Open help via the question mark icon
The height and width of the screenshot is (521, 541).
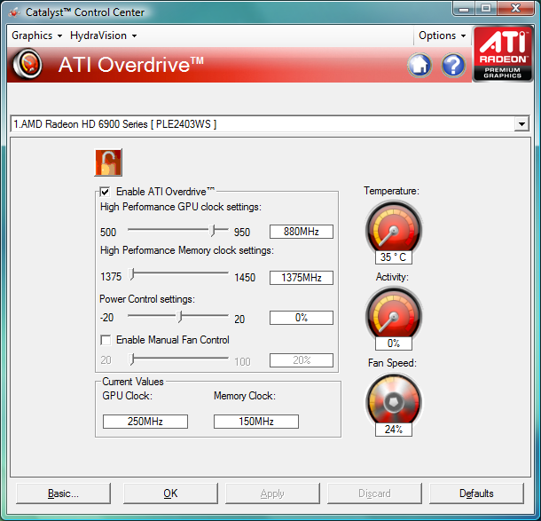[x=452, y=65]
